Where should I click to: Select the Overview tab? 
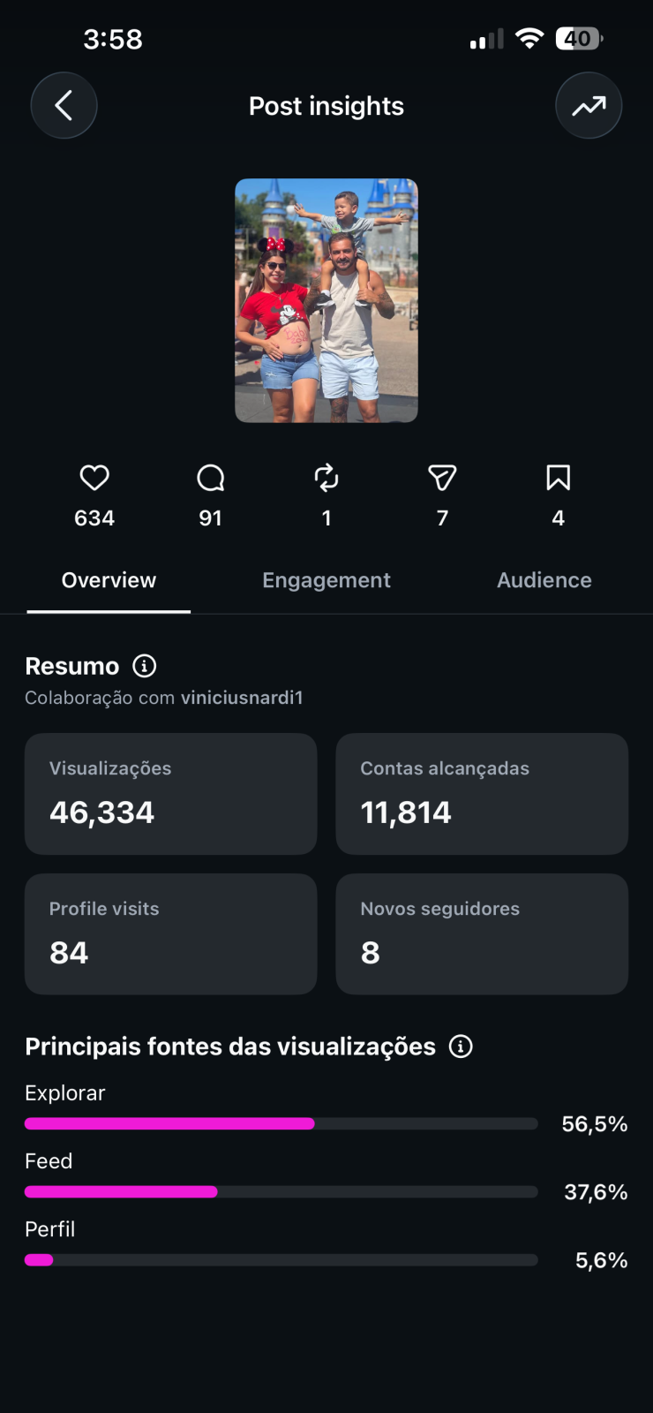pyautogui.click(x=109, y=580)
